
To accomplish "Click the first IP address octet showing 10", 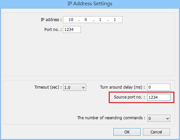I will tap(71, 20).
